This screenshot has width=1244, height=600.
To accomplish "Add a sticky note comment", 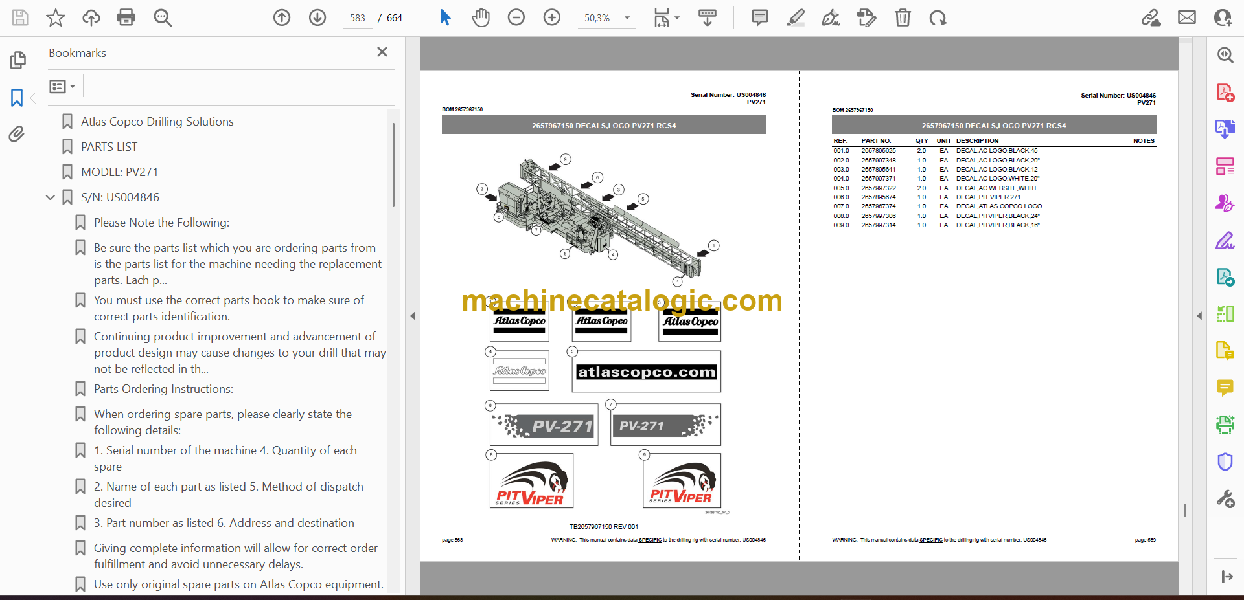I will (x=760, y=17).
